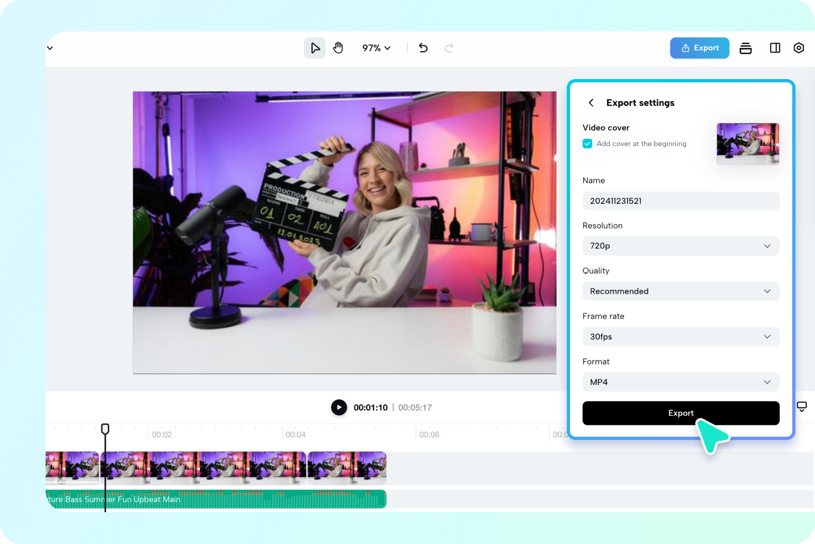The width and height of the screenshot is (815, 544).
Task: Undo the last edit
Action: (x=423, y=48)
